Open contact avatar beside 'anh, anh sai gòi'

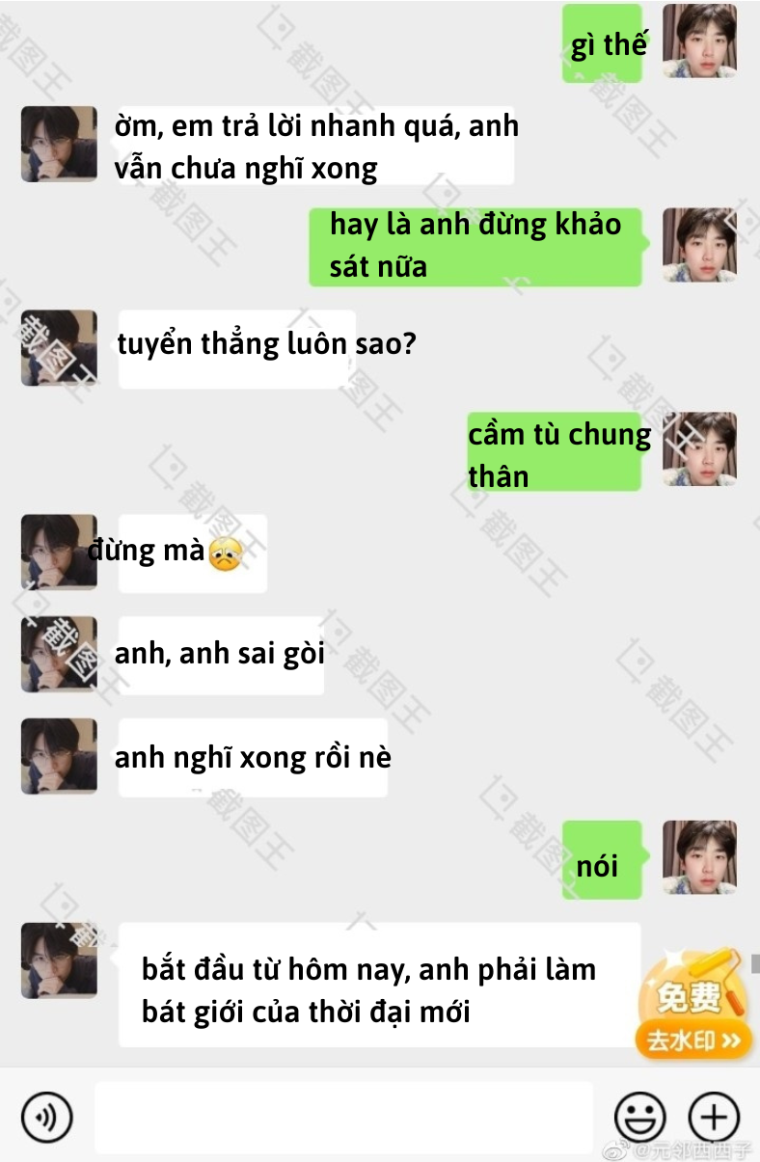pyautogui.click(x=60, y=654)
